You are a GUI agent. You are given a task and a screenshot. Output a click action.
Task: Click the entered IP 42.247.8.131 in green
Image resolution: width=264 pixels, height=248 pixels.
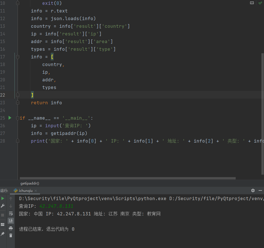56,206
